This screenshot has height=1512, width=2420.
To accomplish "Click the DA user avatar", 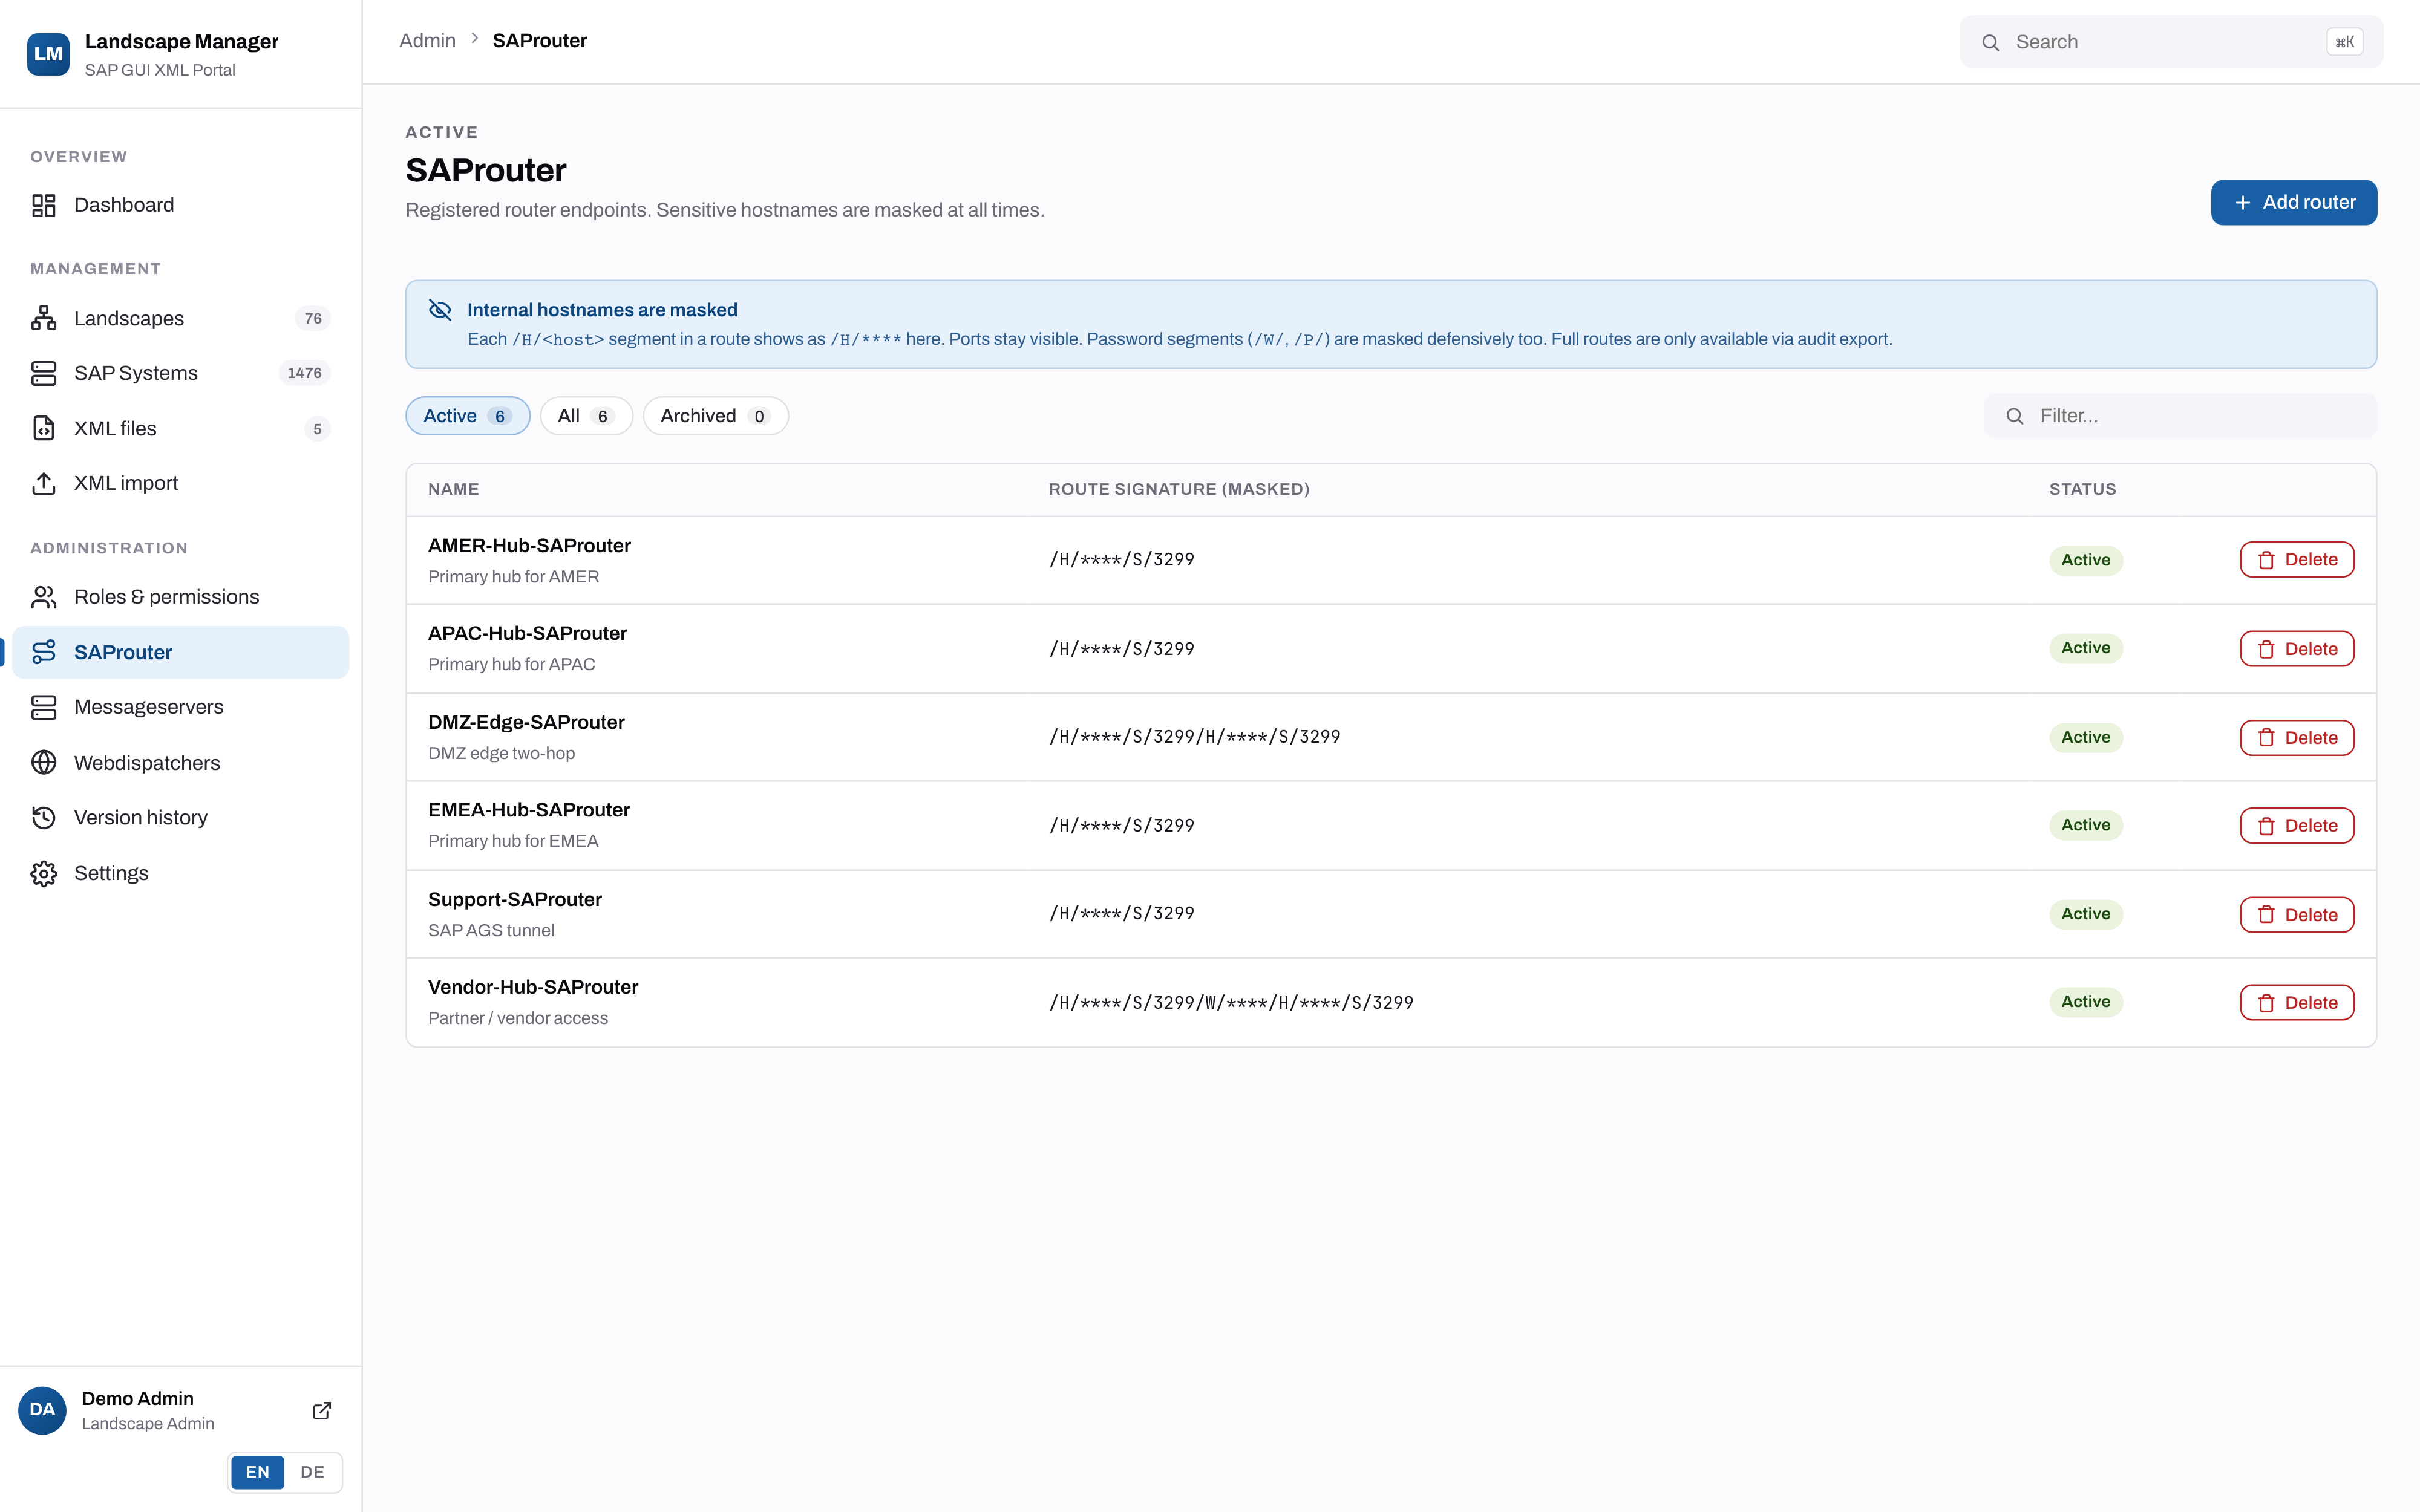I will 42,1410.
